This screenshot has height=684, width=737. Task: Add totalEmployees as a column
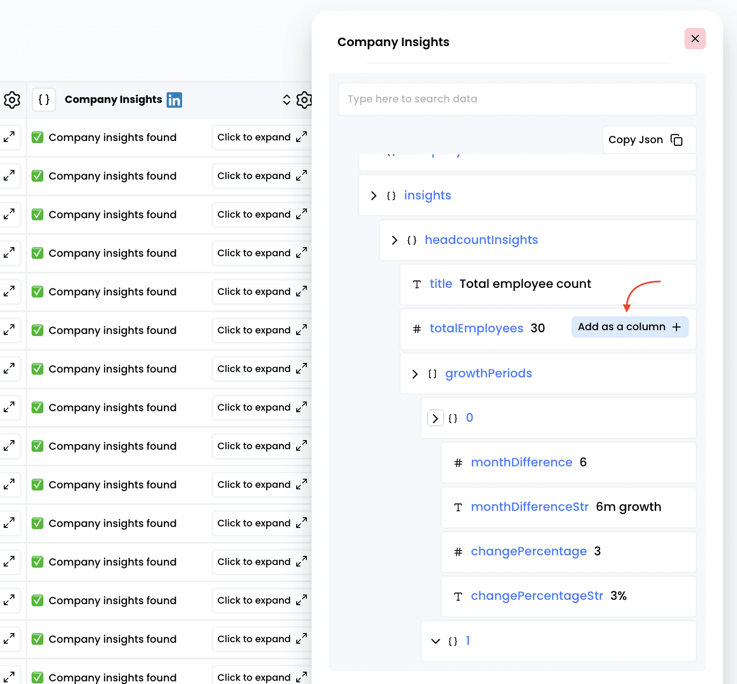(x=630, y=327)
